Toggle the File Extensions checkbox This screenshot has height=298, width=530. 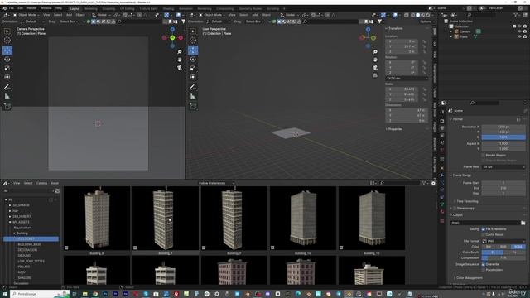(484, 229)
